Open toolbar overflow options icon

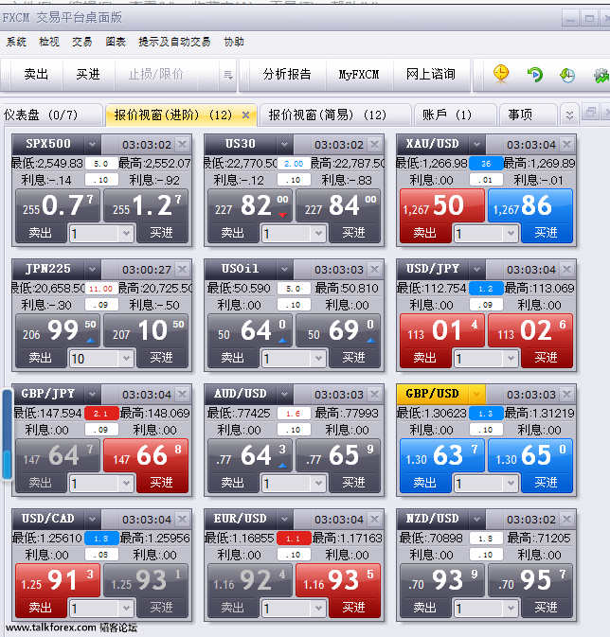[x=228, y=75]
